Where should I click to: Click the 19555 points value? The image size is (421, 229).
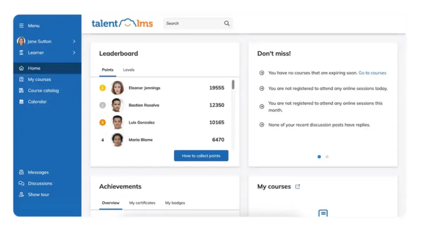217,88
